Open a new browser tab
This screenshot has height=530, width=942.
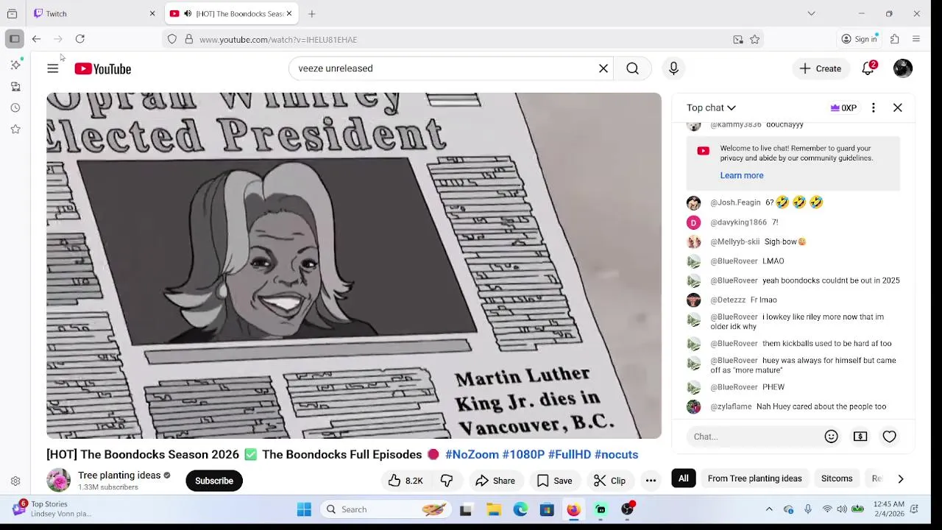[x=312, y=14]
